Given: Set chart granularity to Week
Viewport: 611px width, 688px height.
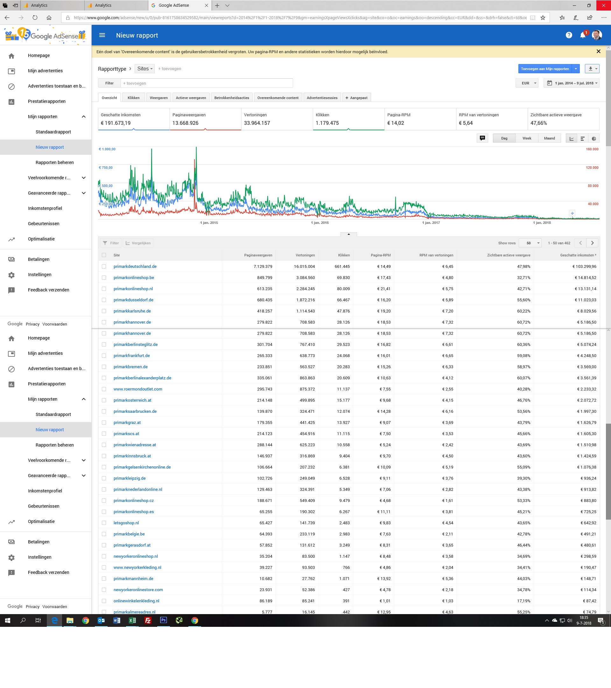Looking at the screenshot, I should click(527, 138).
